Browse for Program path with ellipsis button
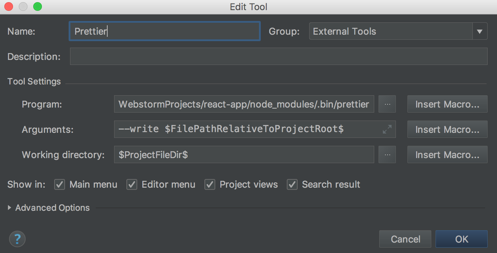The width and height of the screenshot is (497, 253). click(387, 104)
